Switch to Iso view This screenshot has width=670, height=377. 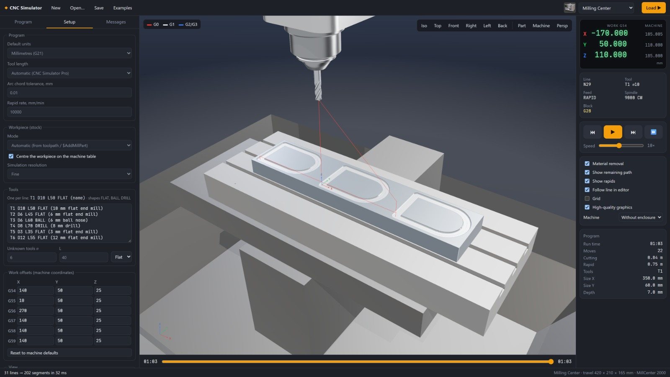[x=424, y=26]
